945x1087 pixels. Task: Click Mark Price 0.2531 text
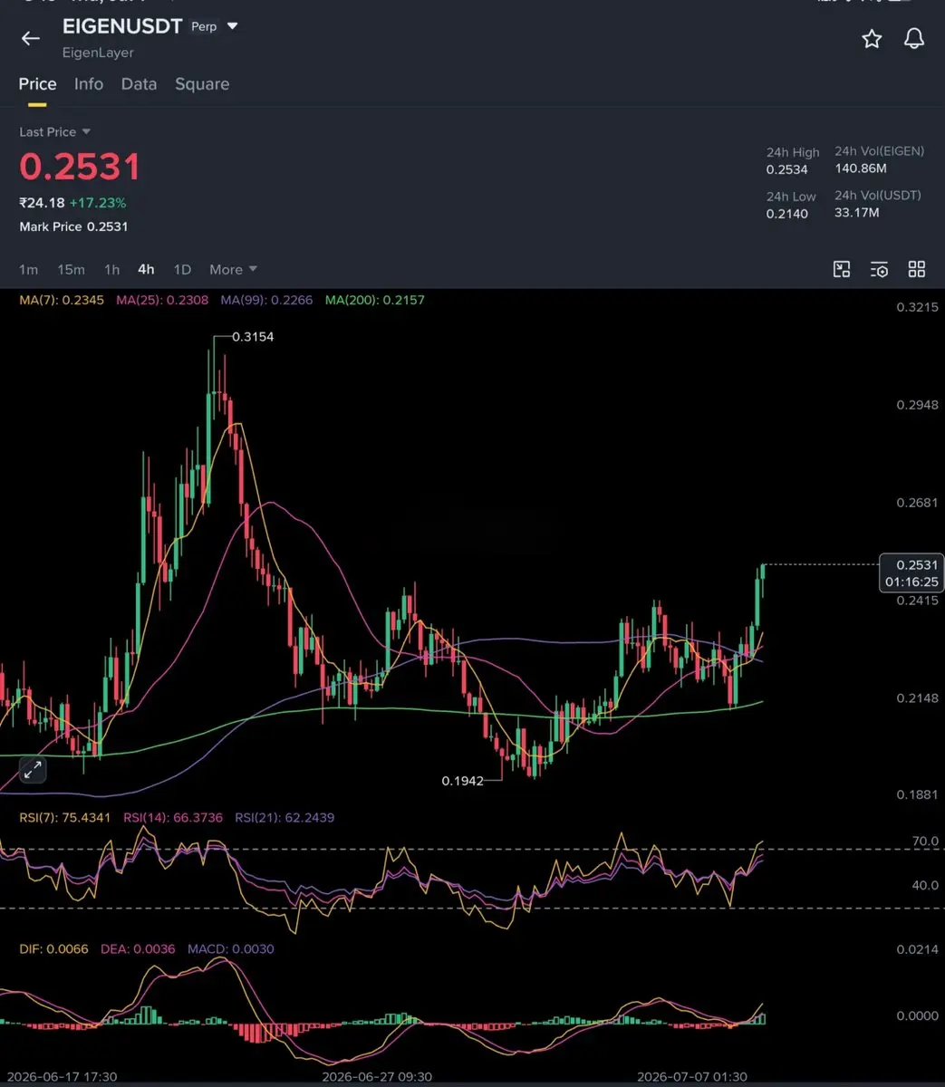pyautogui.click(x=73, y=226)
